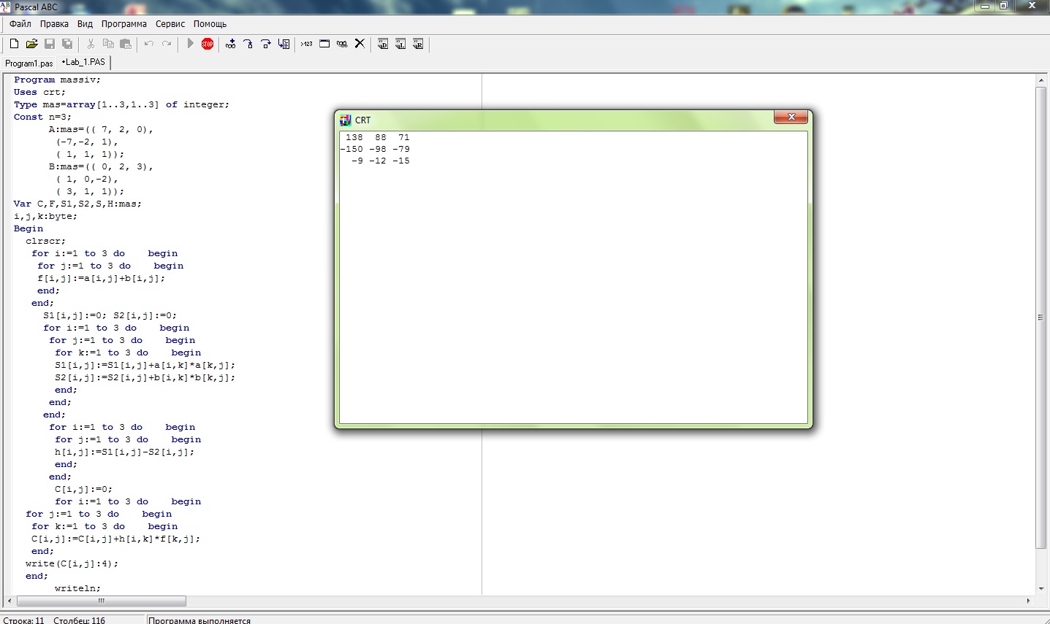Open a file with the folder icon

[x=31, y=44]
